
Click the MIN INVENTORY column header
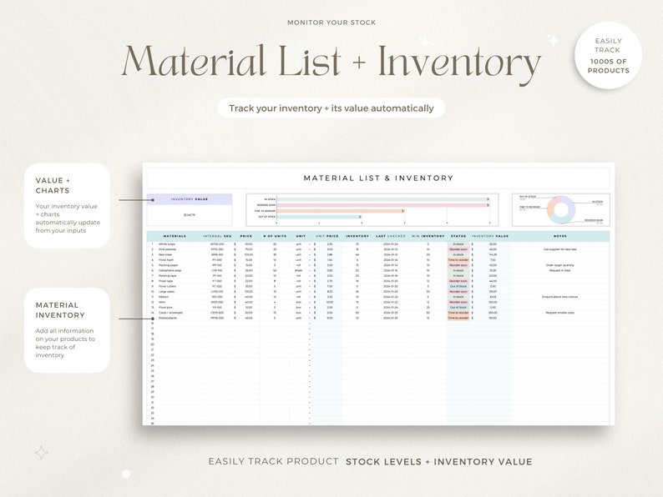tap(428, 236)
